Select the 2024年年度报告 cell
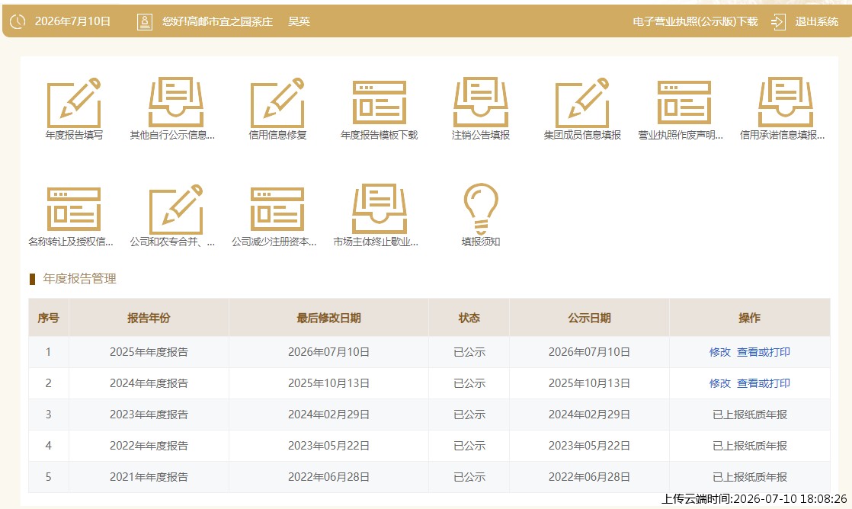This screenshot has width=852, height=509. (x=149, y=383)
